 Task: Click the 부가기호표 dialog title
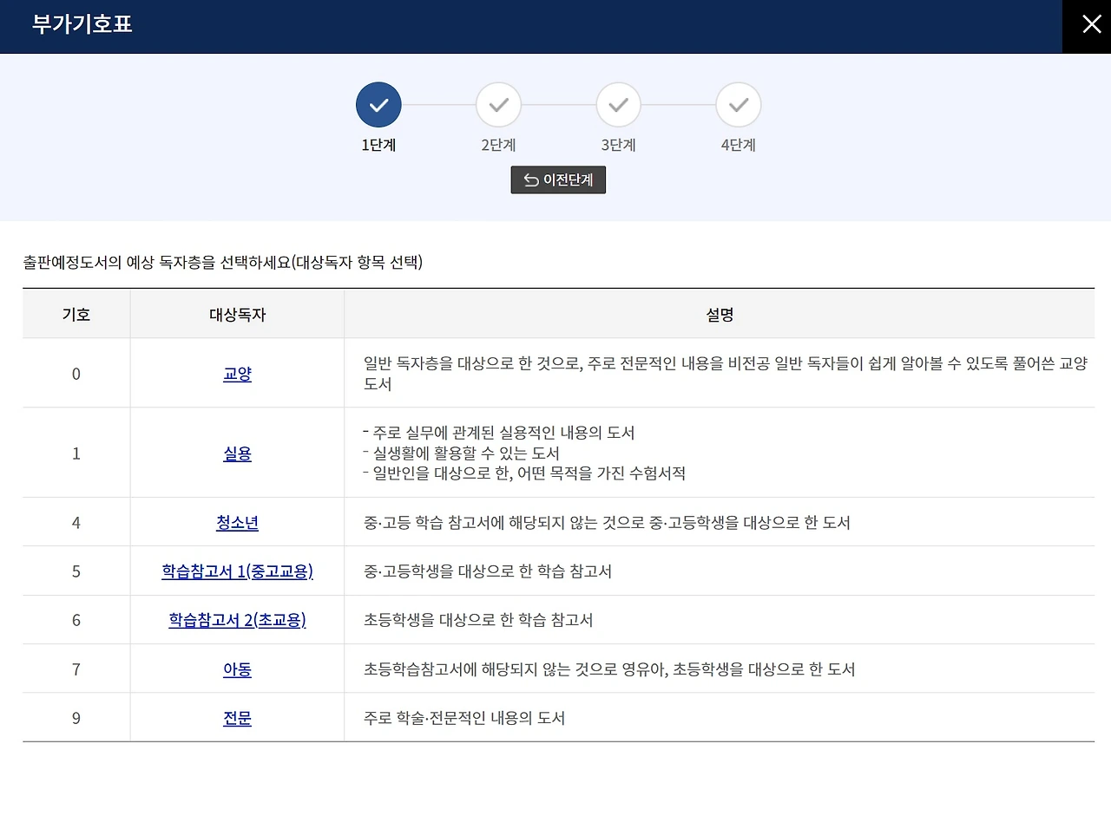[82, 23]
